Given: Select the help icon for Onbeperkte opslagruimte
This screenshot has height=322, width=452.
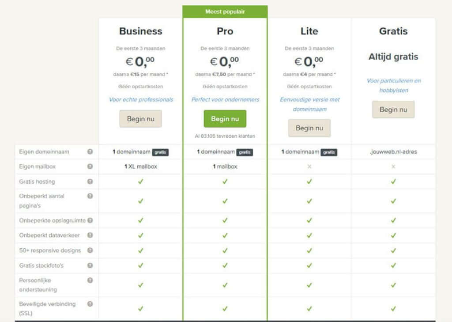Looking at the screenshot, I should click(90, 220).
